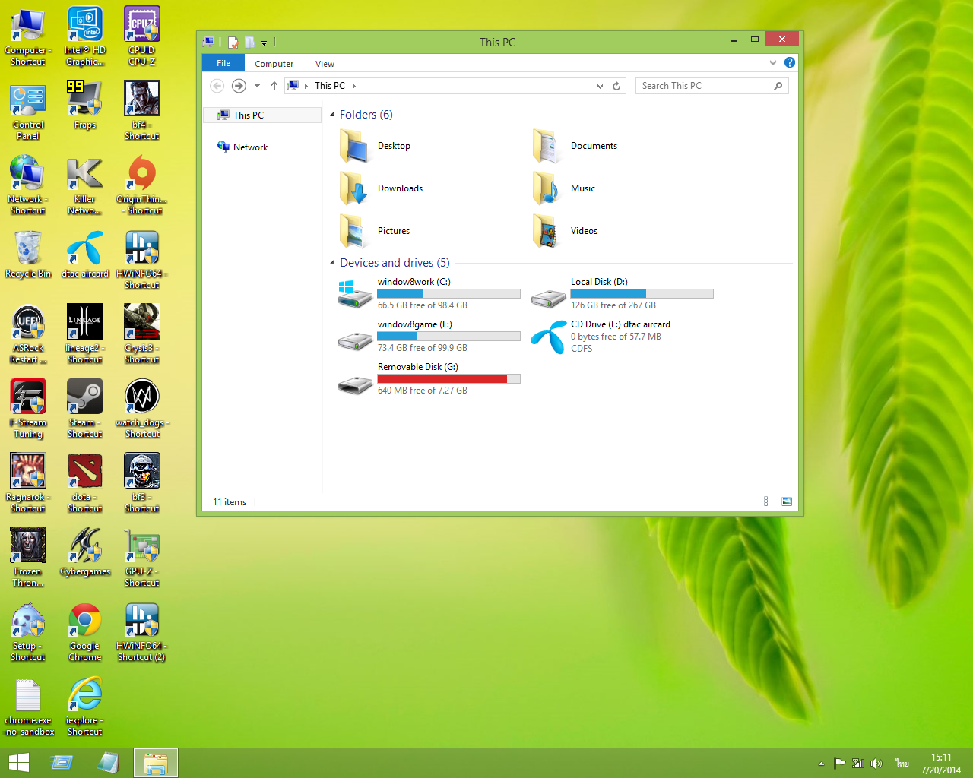Open Help with the question mark button

(790, 63)
